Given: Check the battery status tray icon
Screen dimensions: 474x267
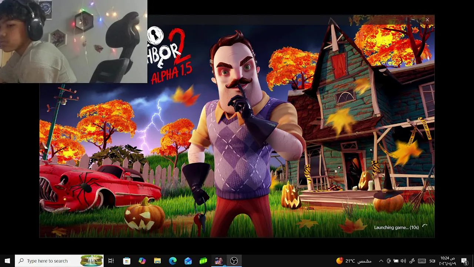Looking at the screenshot, I should (x=396, y=261).
